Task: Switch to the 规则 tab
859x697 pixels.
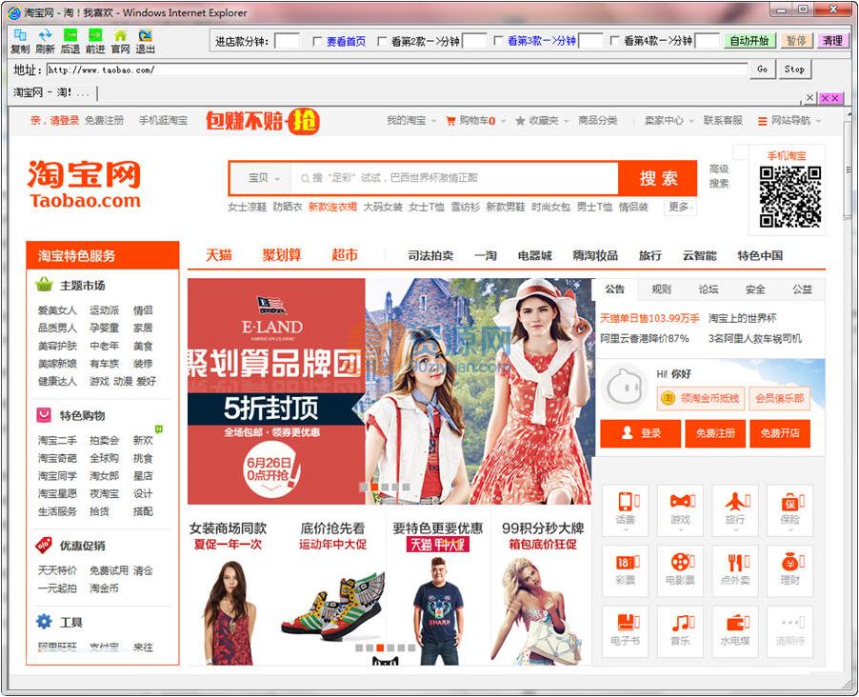Action: coord(661,289)
